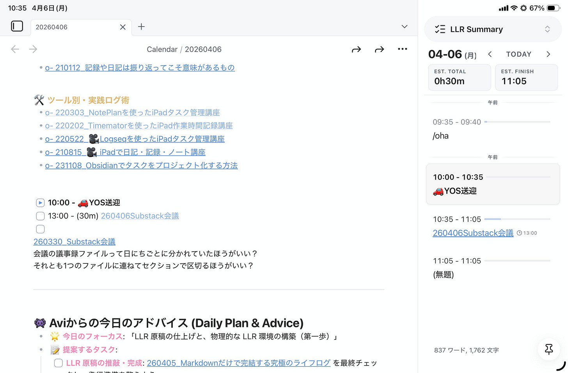Open the Markdownだけで完結する究極のライフログ link
This screenshot has width=568, height=373.
coord(238,362)
